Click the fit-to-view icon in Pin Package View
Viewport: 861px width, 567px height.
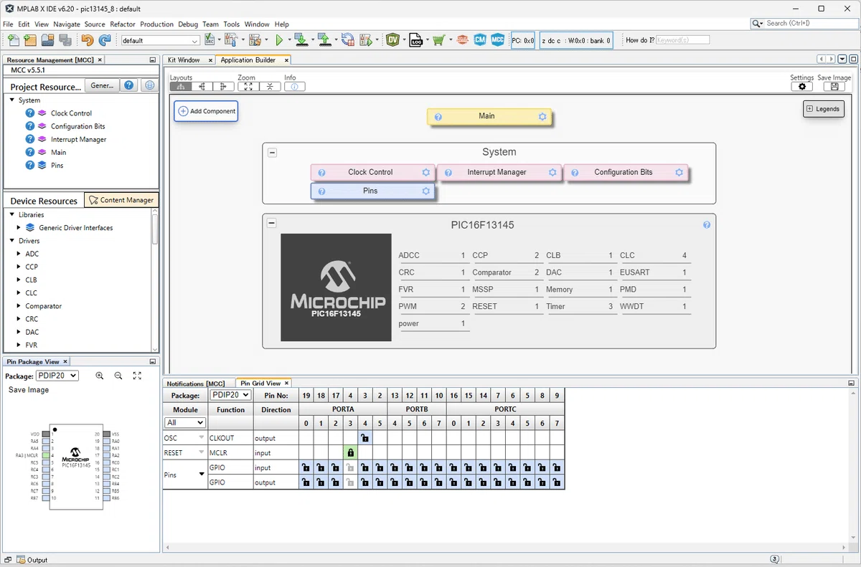click(x=137, y=376)
